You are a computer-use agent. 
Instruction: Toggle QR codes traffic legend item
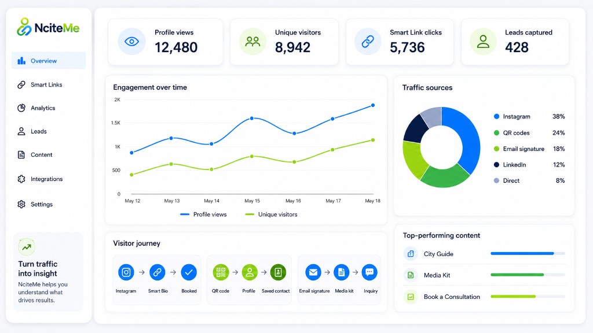tap(529, 133)
